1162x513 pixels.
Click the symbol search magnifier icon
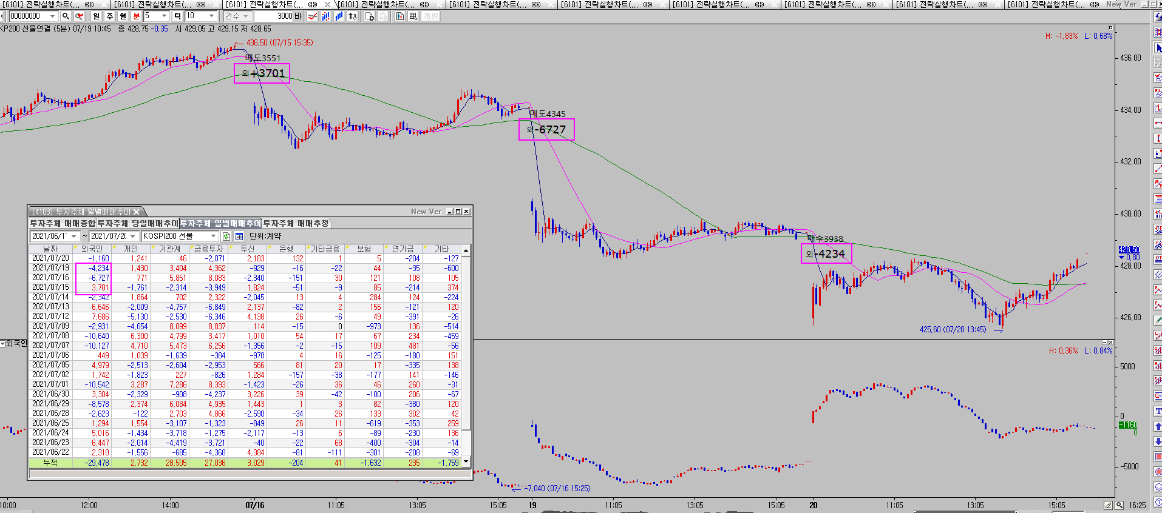(66, 16)
